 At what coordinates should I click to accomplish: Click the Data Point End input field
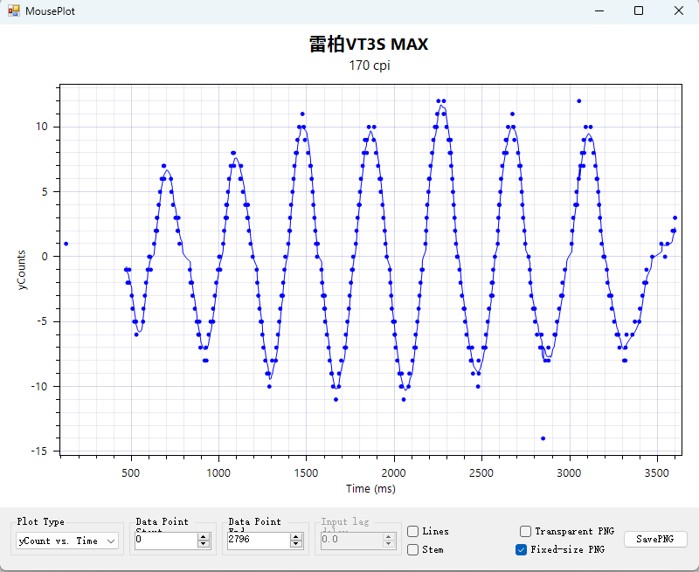click(x=259, y=541)
